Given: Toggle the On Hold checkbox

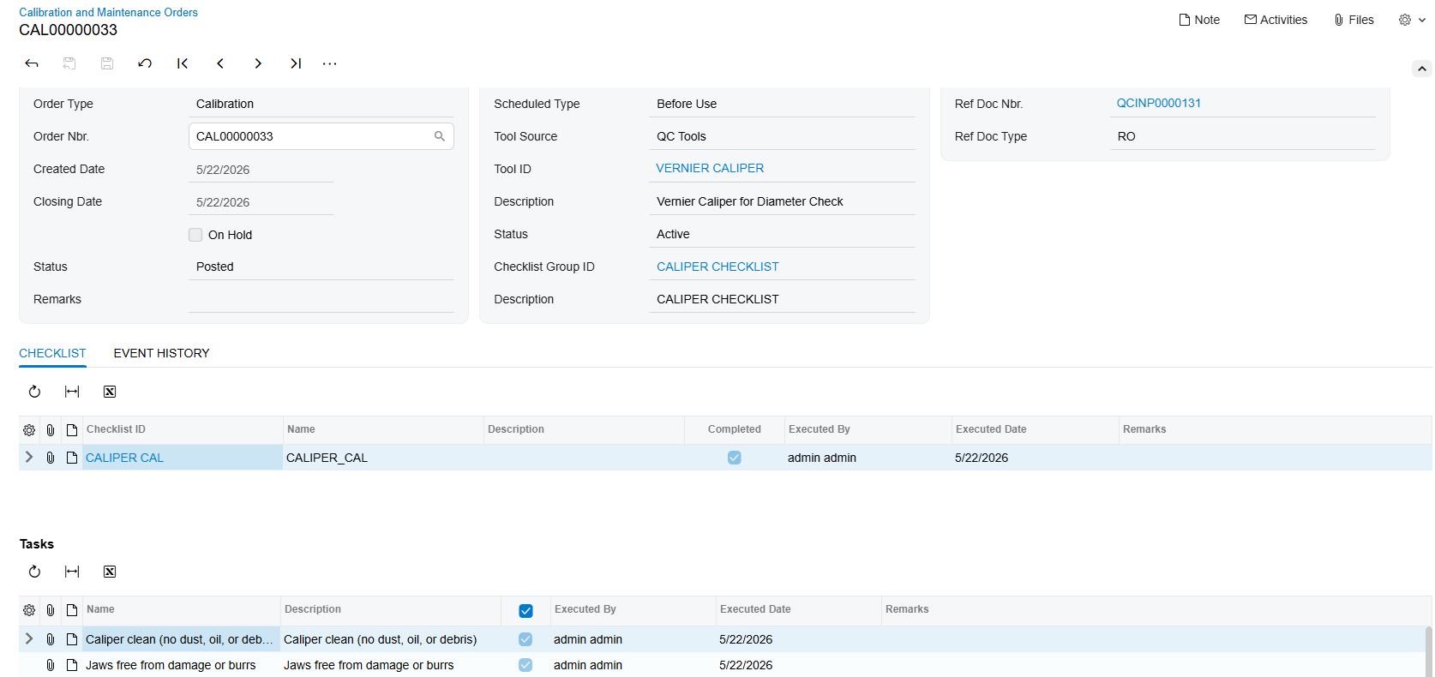Looking at the screenshot, I should (x=195, y=235).
